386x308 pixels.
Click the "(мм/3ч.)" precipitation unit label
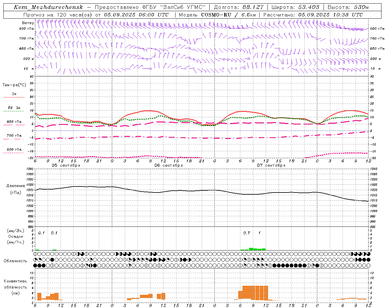click(15, 231)
